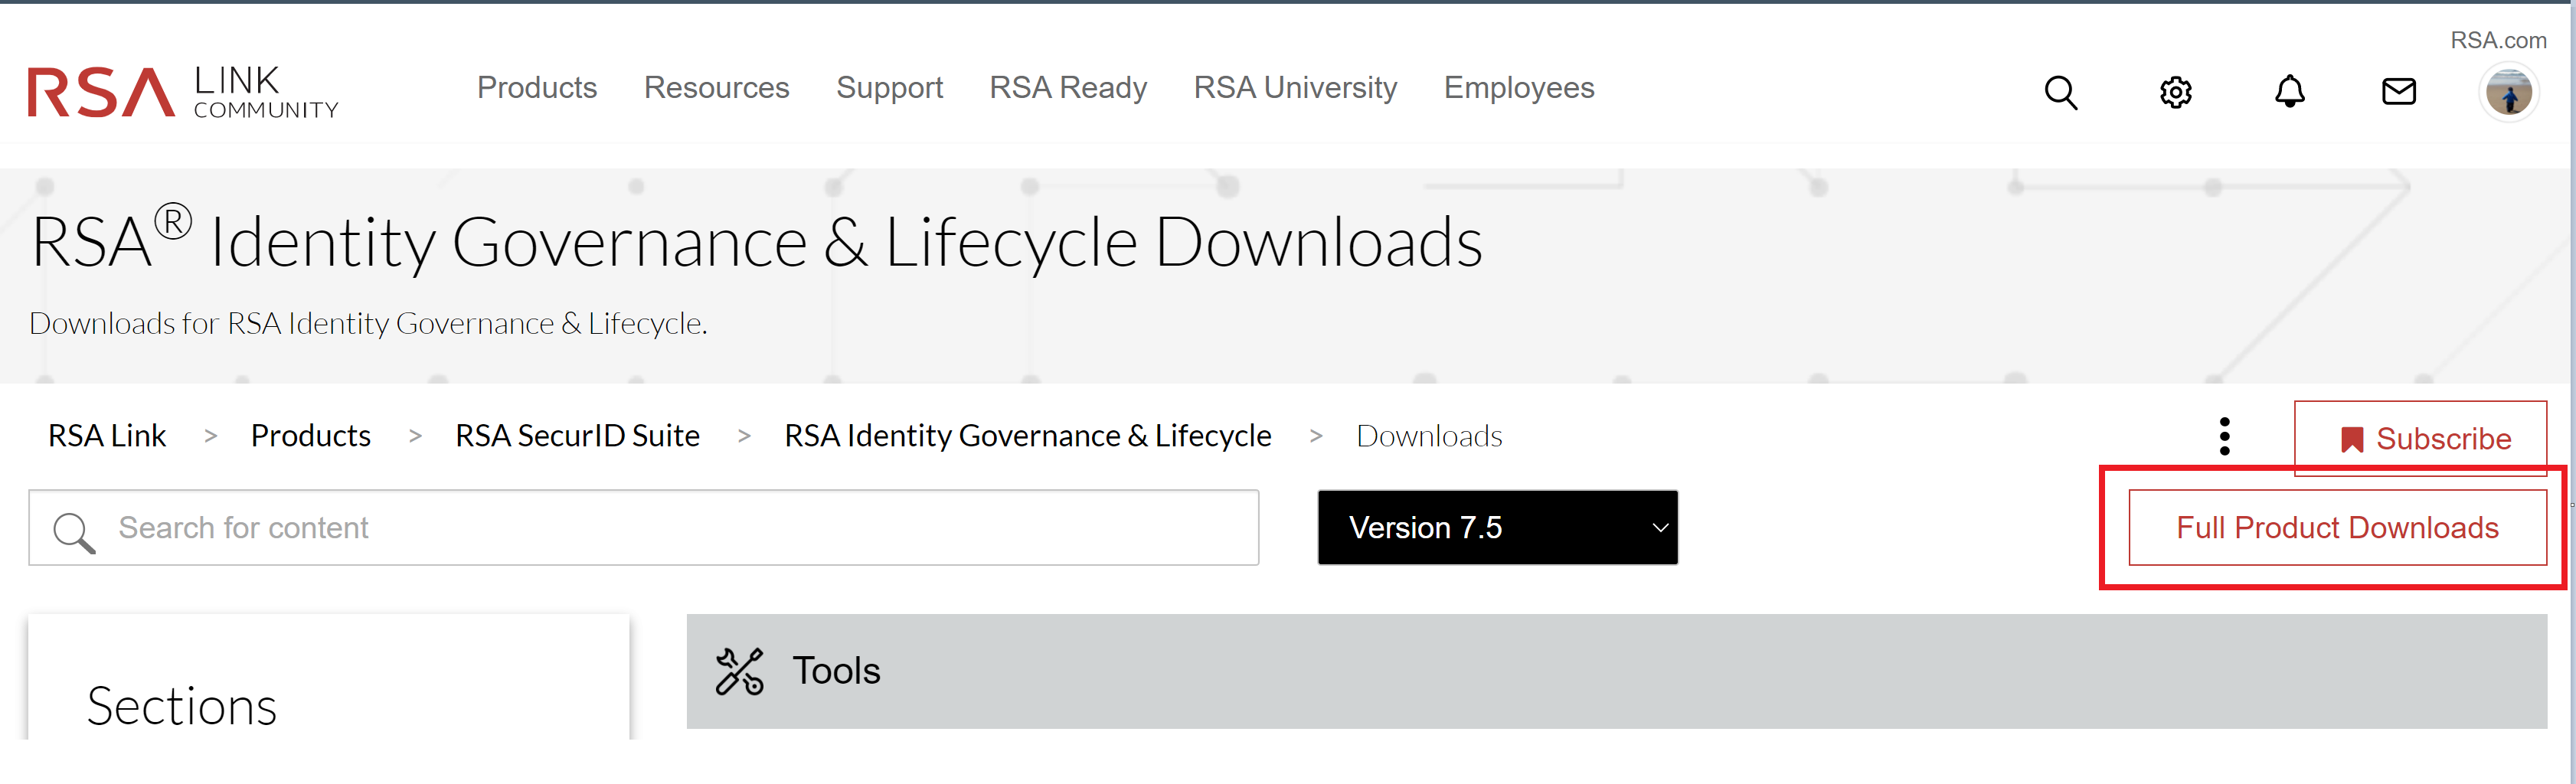Open the RSA SecurID Suite breadcrumb link

coord(578,435)
